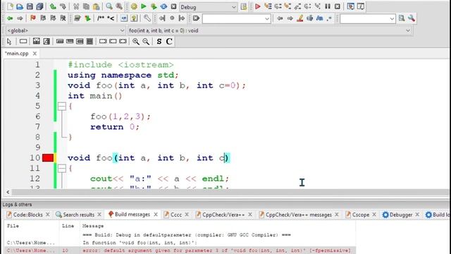The image size is (451, 254).
Task: Click the editor horizontal scrollbar
Action: [x=230, y=192]
